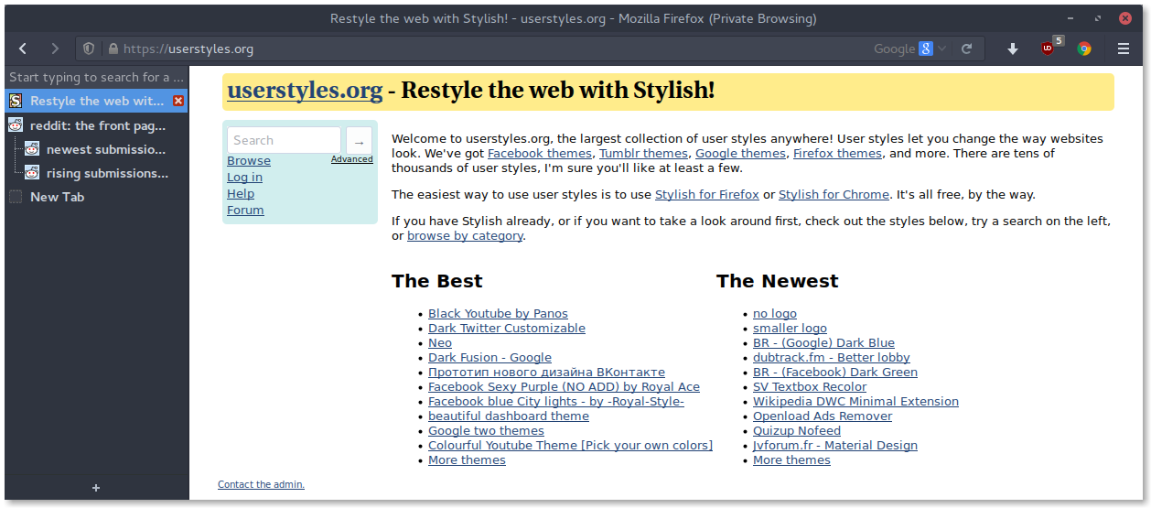Screen dimensions: 1151x508
Task: Open the Firefox hamburger menu
Action: click(x=1123, y=49)
